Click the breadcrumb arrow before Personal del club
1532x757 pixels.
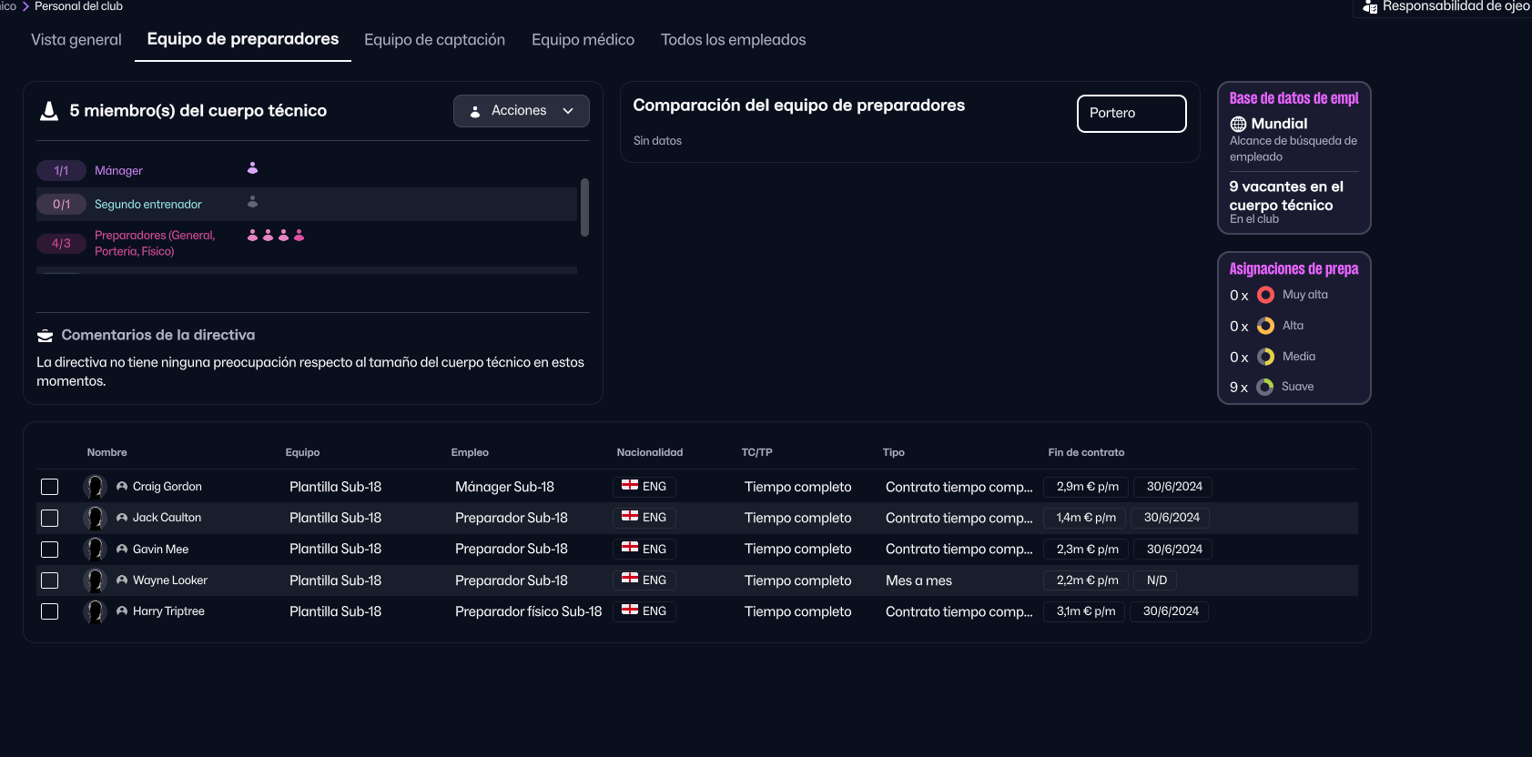(25, 6)
